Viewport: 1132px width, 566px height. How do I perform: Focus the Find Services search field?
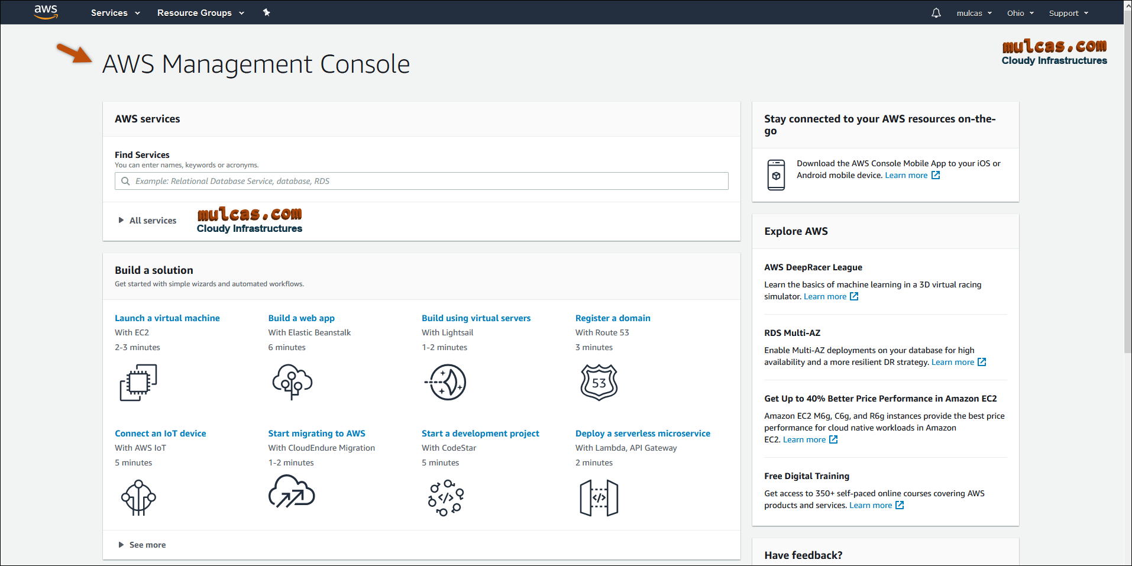[x=421, y=181]
